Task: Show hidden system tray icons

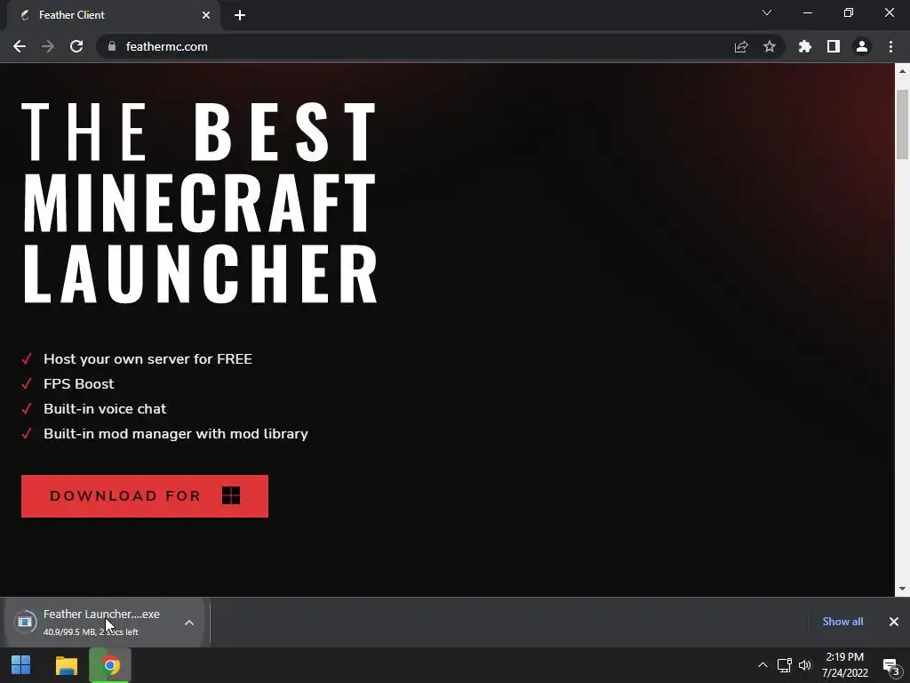Action: [x=762, y=665]
